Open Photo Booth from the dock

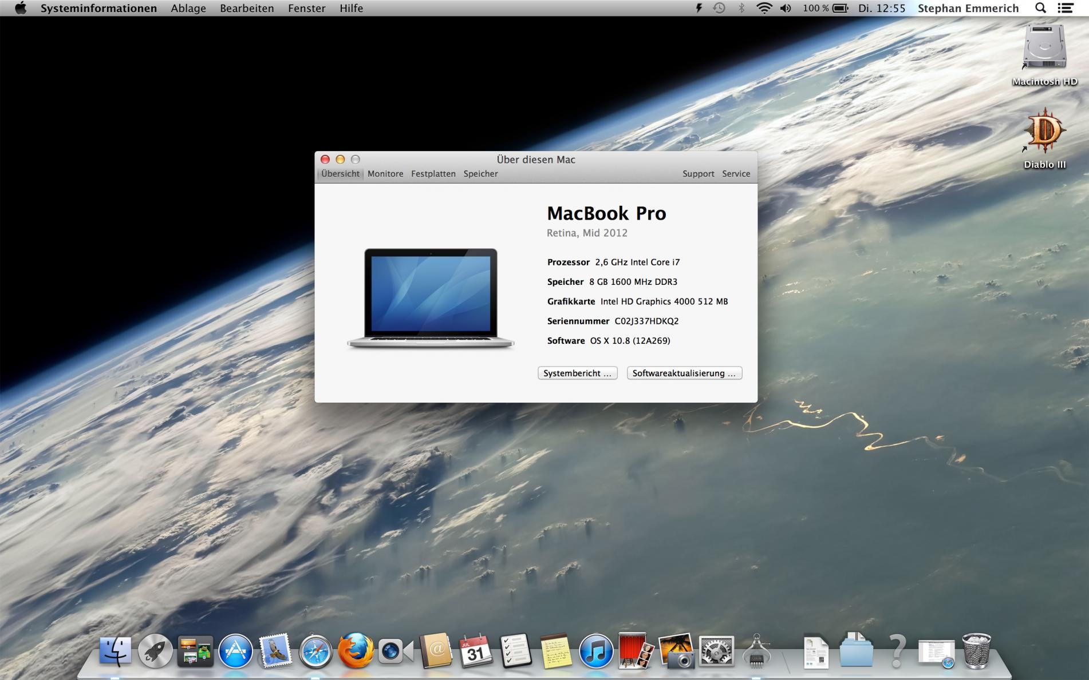(x=636, y=651)
